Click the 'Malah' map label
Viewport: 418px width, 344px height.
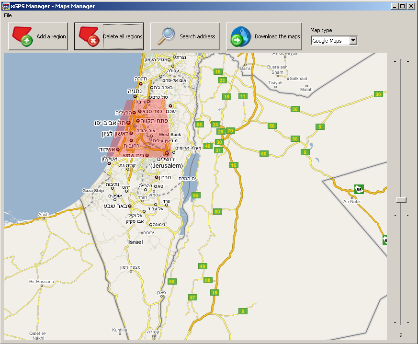pos(306,90)
